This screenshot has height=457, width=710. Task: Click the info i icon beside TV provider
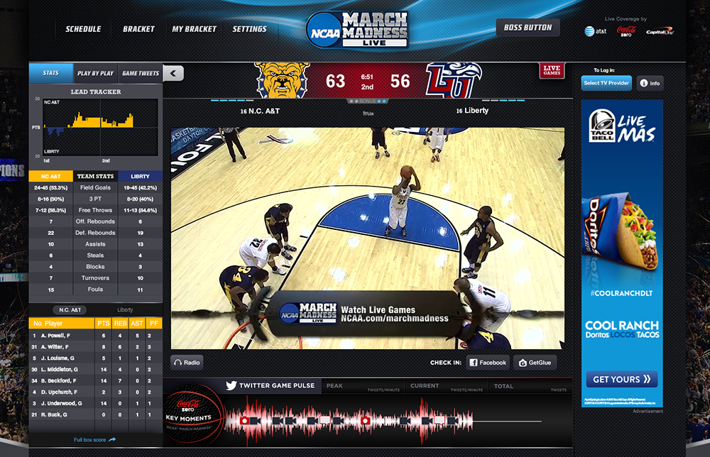point(643,83)
